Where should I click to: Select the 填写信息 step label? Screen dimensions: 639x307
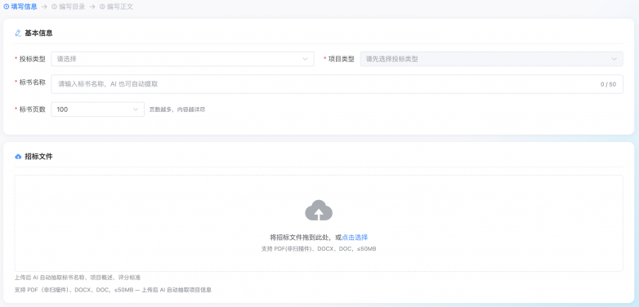tap(24, 7)
